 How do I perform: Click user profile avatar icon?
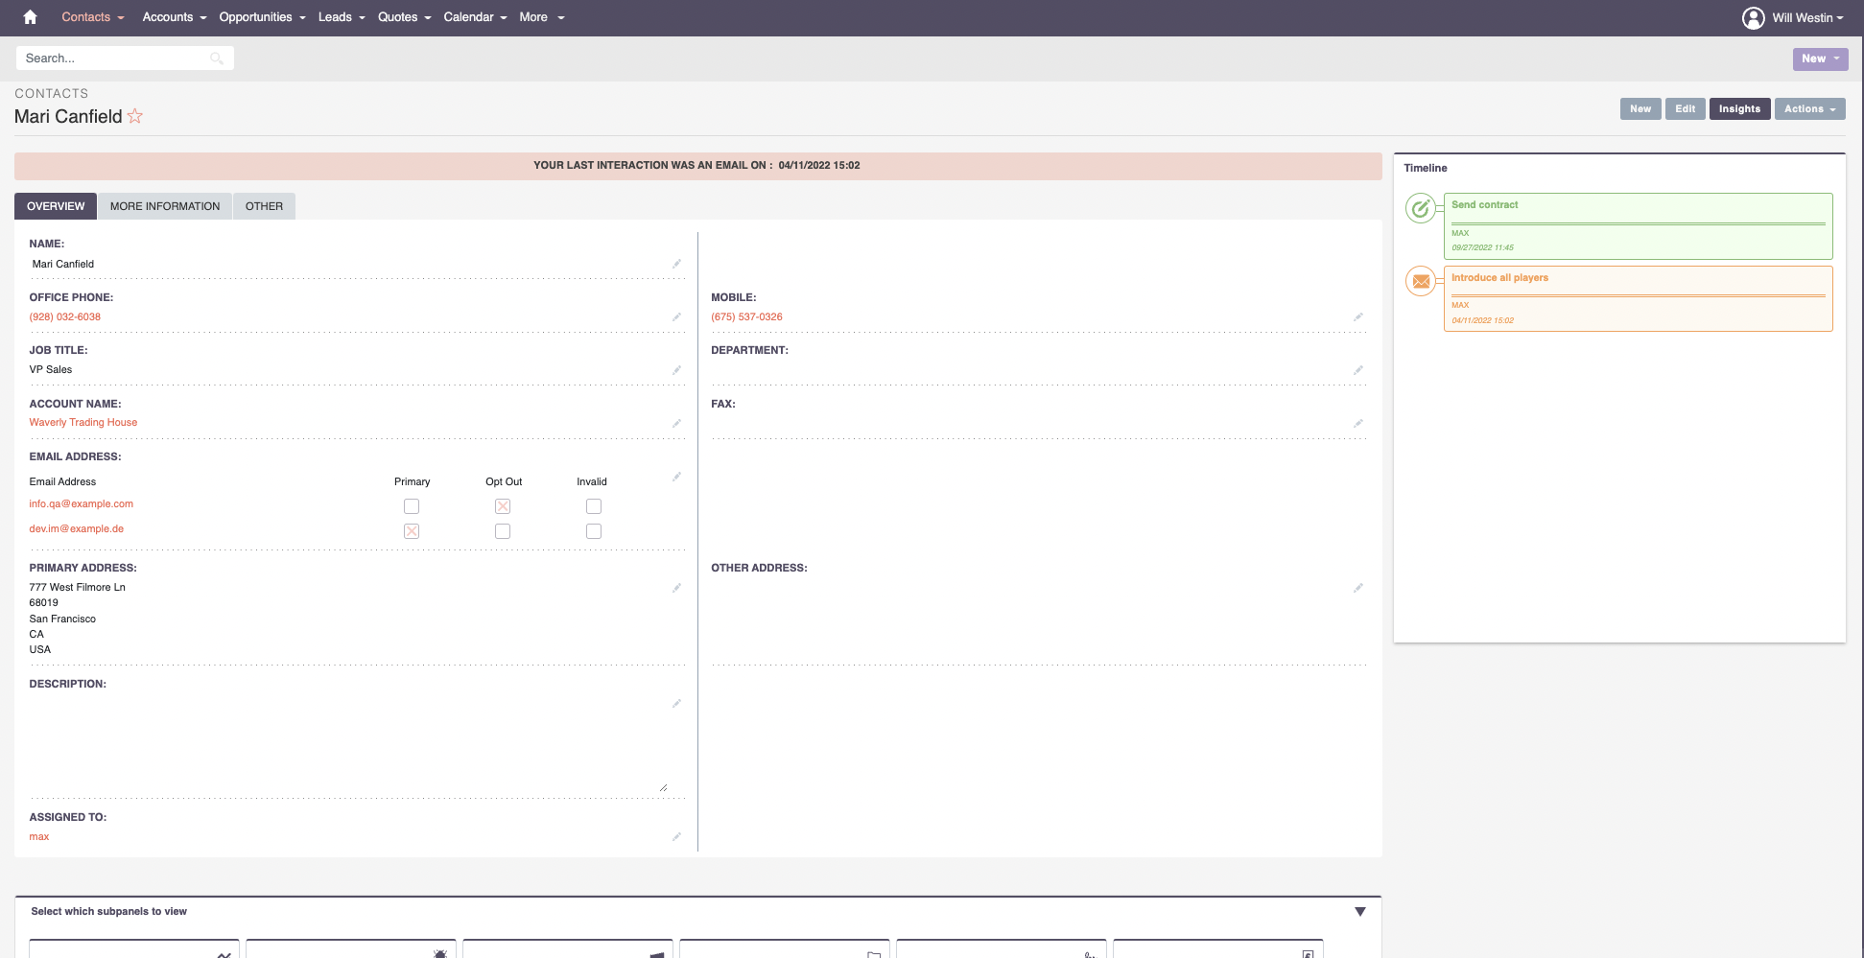point(1753,18)
